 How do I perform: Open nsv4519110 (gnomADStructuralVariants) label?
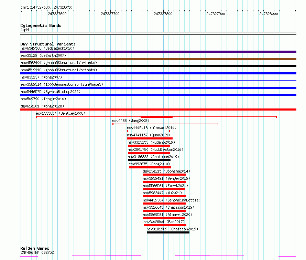coord(59,70)
